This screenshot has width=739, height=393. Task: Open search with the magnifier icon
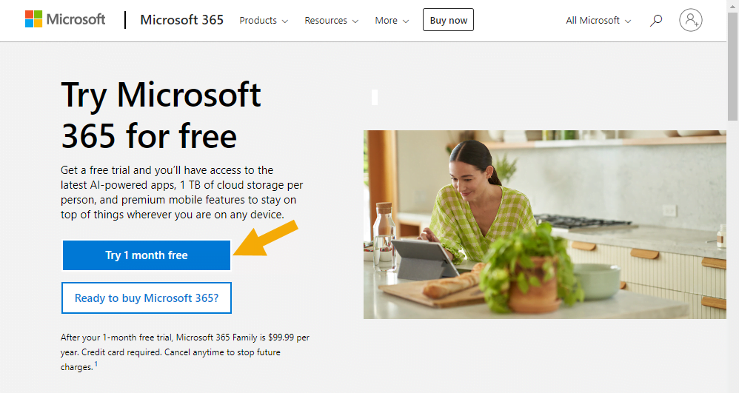click(x=656, y=20)
